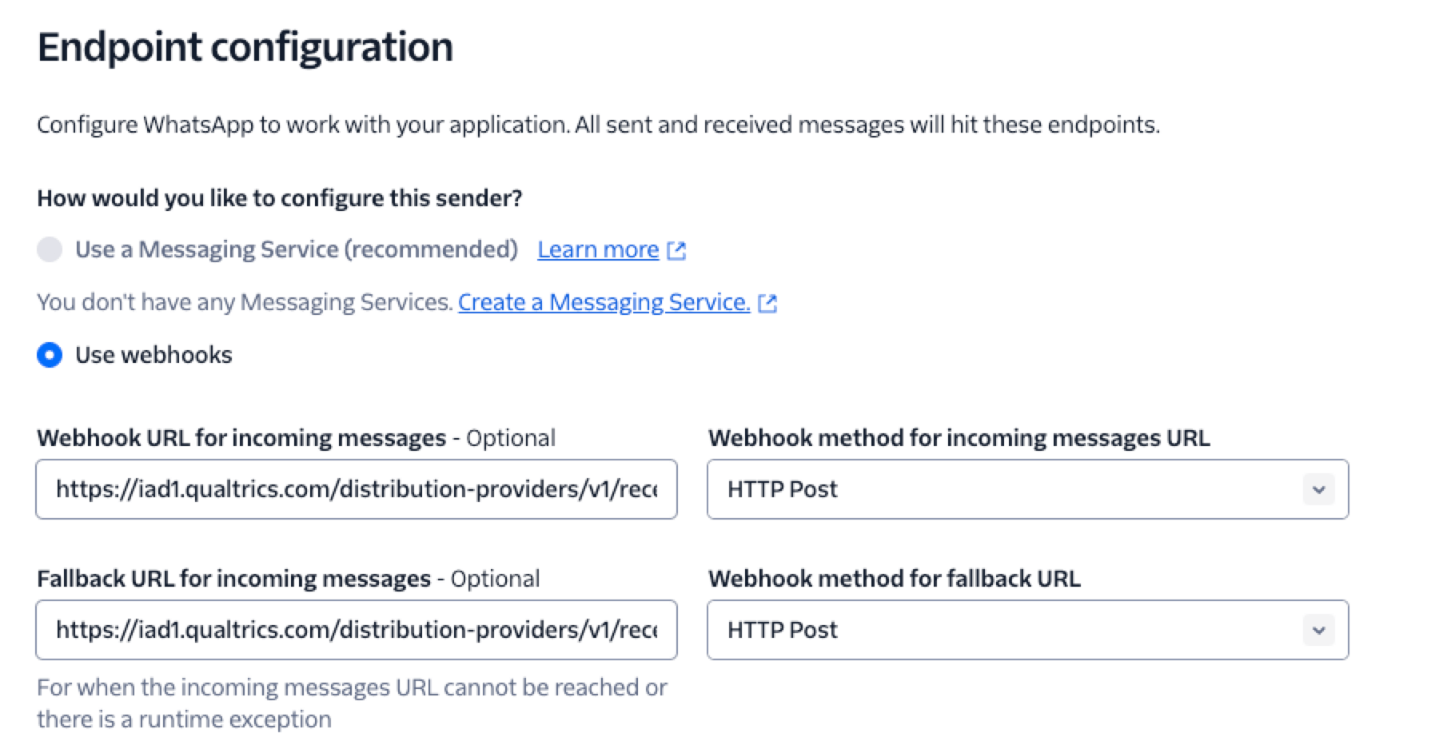Click the external-link icon after "Create a Messaging Service"

pos(768,302)
